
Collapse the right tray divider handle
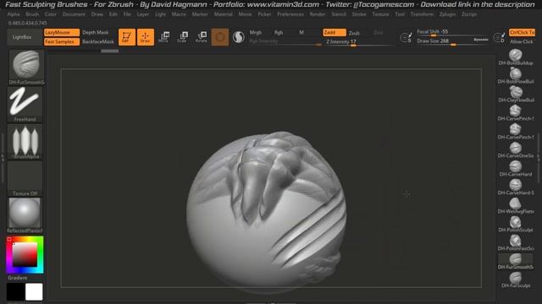click(x=539, y=158)
